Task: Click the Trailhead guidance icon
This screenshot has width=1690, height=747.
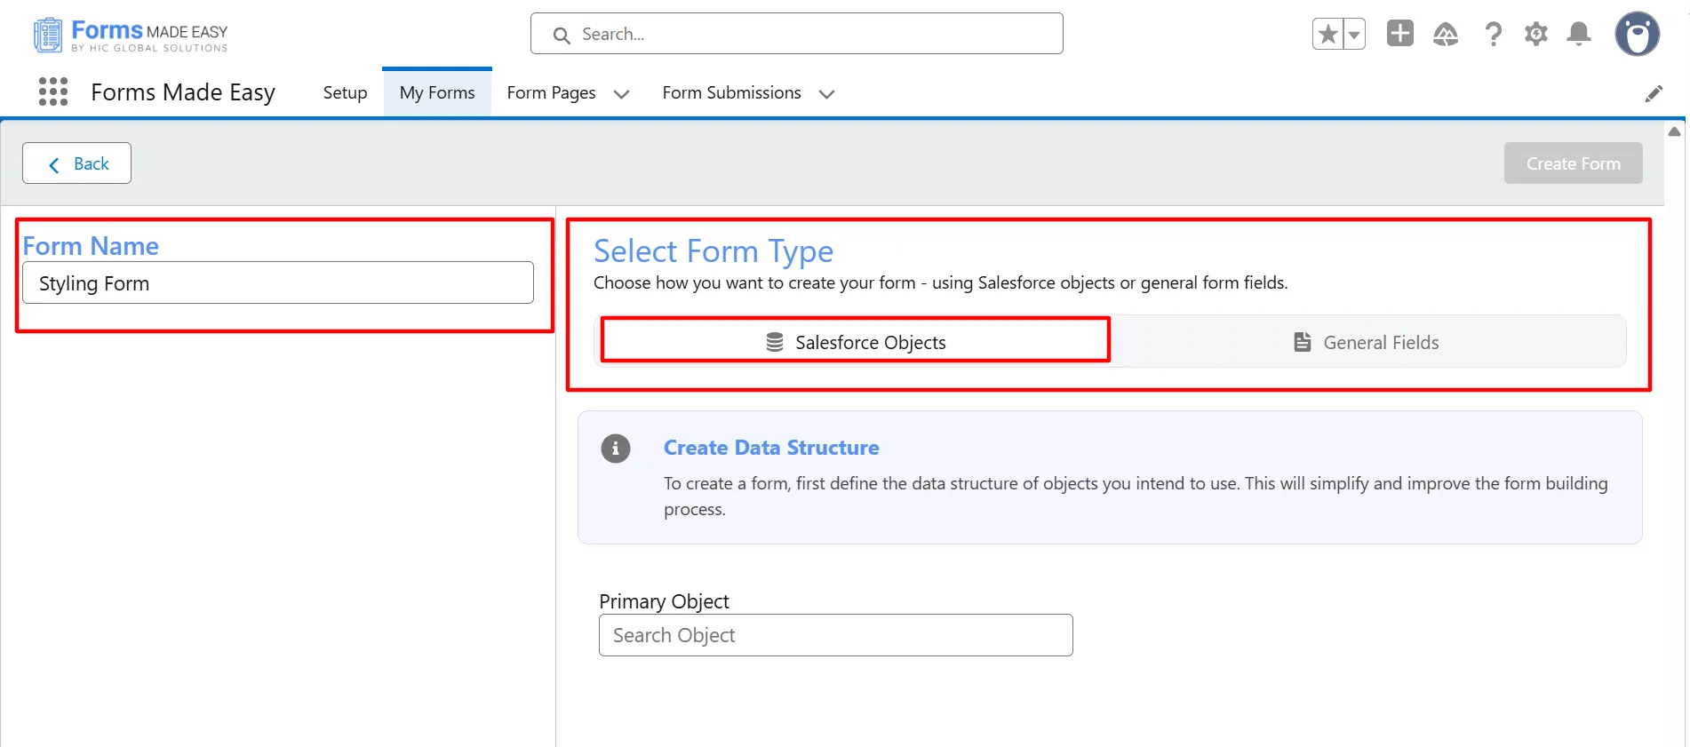Action: 1446,35
